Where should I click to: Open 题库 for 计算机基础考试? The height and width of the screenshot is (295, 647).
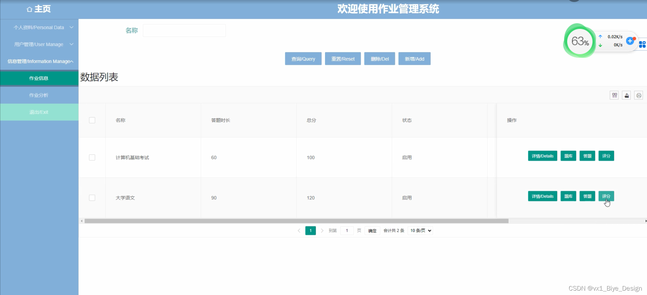pyautogui.click(x=568, y=156)
